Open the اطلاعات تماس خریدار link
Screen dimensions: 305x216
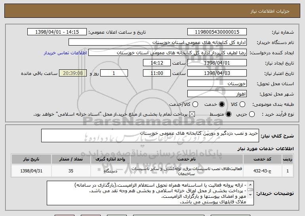pyautogui.click(x=65, y=53)
